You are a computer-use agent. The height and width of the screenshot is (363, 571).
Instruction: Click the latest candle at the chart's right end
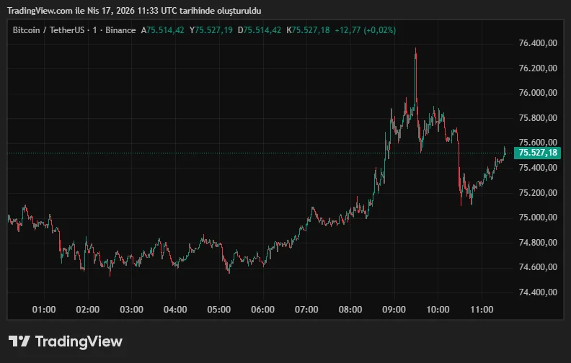click(x=505, y=151)
